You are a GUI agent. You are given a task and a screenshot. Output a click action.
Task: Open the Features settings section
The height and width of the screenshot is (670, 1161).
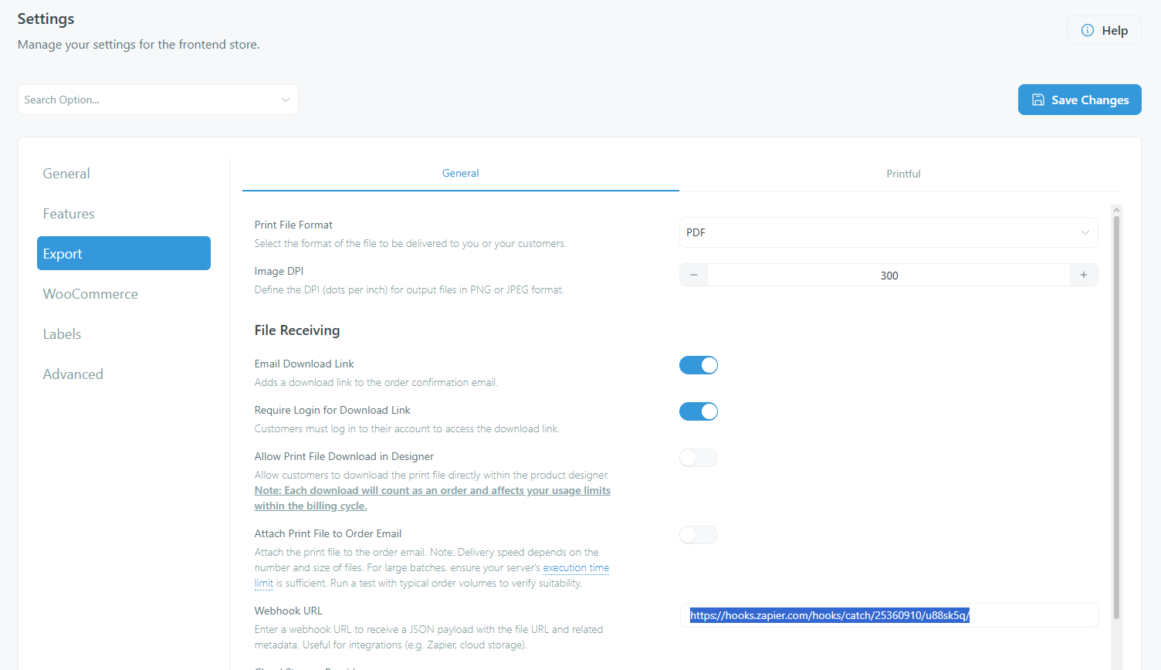[x=124, y=214]
